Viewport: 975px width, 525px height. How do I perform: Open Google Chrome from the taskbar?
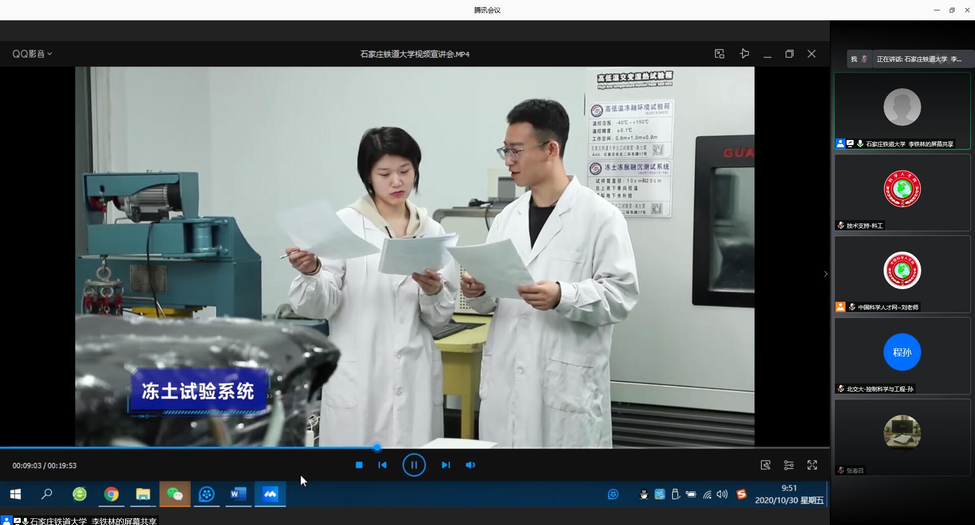point(111,494)
